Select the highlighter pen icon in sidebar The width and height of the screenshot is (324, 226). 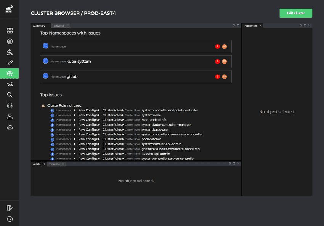[10, 63]
